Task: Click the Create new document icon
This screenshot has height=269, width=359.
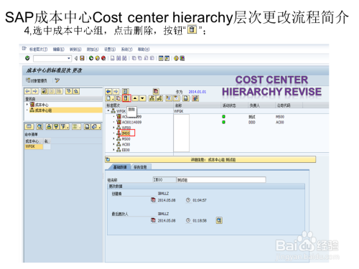Action: point(109,98)
